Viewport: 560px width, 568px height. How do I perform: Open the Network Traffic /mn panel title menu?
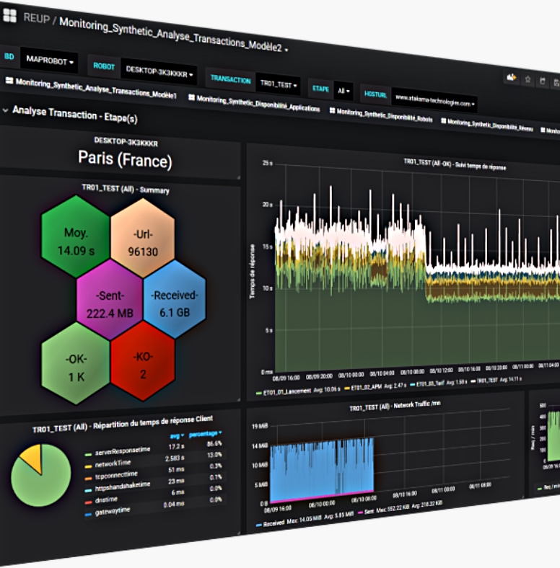click(395, 406)
